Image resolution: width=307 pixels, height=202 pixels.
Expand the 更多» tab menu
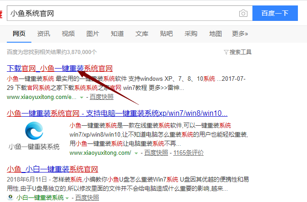pos(240,34)
